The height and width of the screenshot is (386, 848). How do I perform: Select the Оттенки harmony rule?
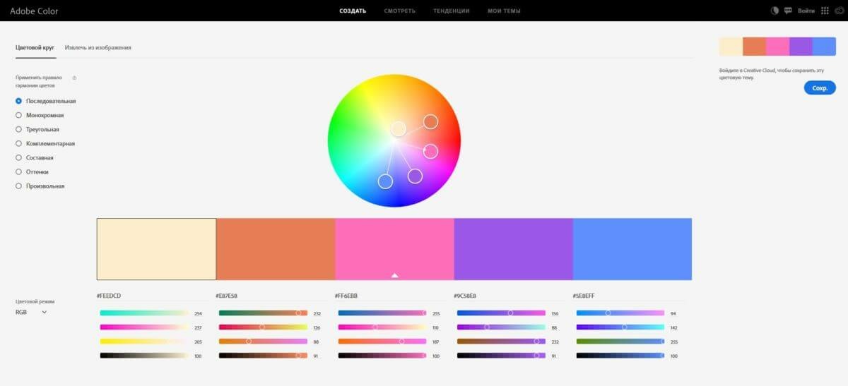[33, 171]
